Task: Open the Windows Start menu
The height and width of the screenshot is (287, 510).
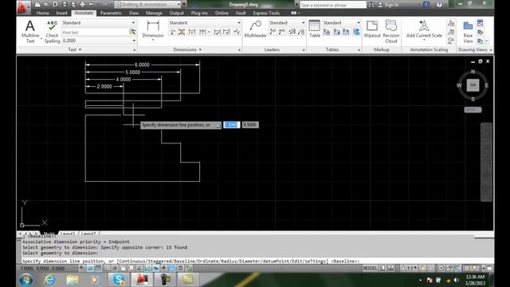Action: [26, 280]
